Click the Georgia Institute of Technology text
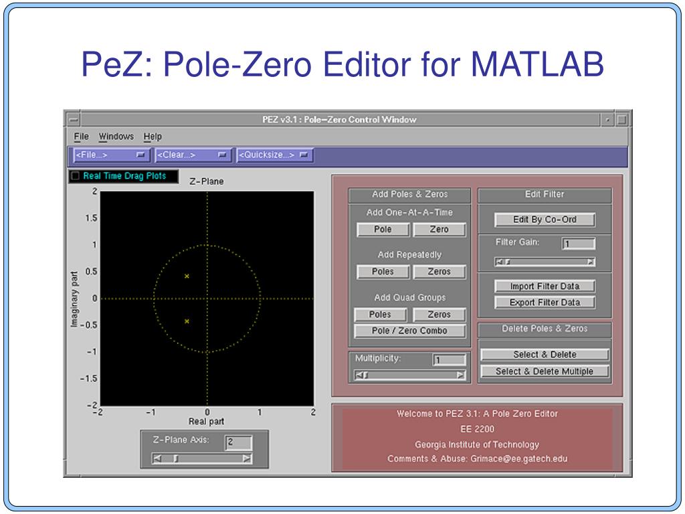 [477, 444]
